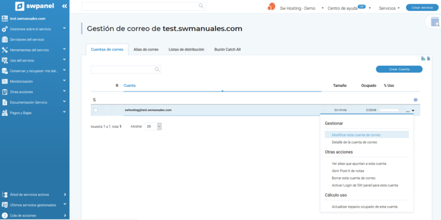Collapse the S group with minus icon
The image size is (441, 220).
coord(415,100)
